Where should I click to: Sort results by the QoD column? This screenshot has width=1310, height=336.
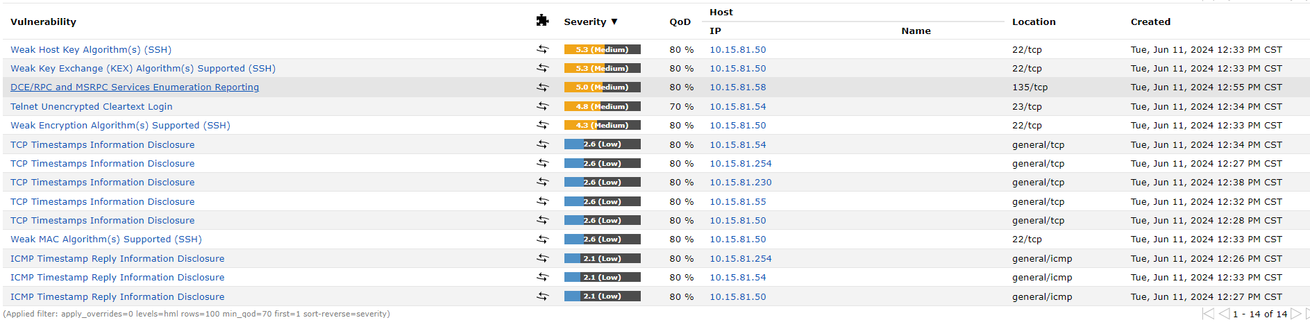click(x=680, y=22)
